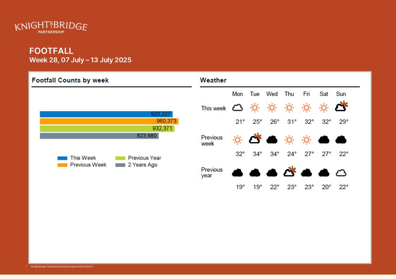Click the Previous Week legend label
This screenshot has width=396, height=279.
click(x=88, y=165)
